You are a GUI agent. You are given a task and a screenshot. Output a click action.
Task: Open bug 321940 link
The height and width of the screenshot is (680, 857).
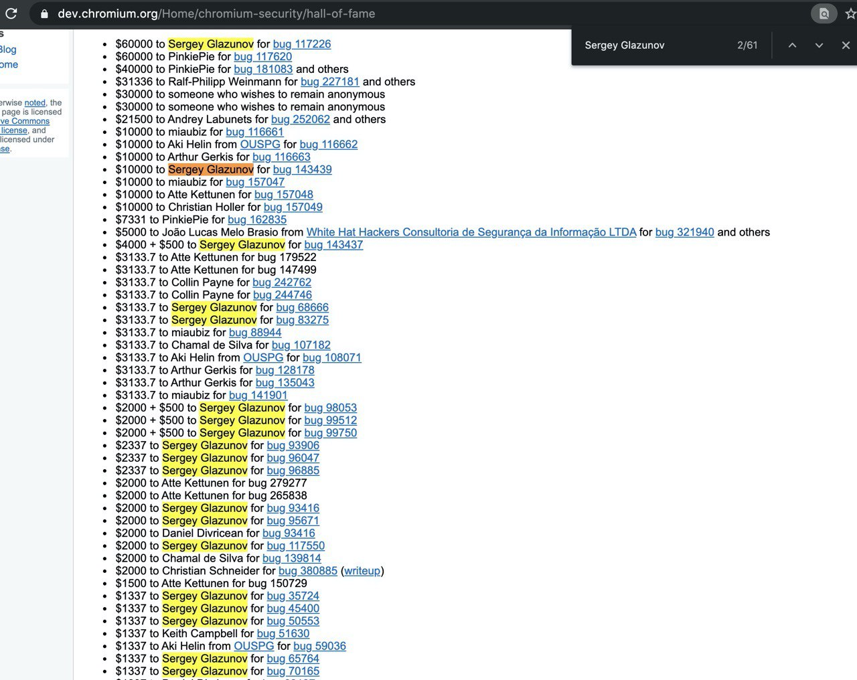pos(685,232)
